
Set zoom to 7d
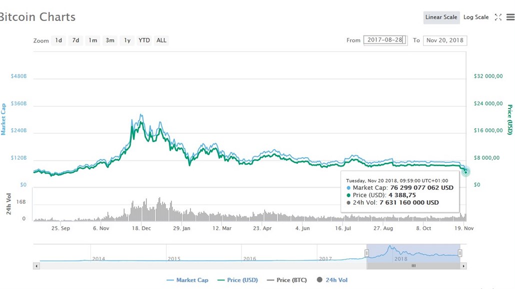(75, 40)
